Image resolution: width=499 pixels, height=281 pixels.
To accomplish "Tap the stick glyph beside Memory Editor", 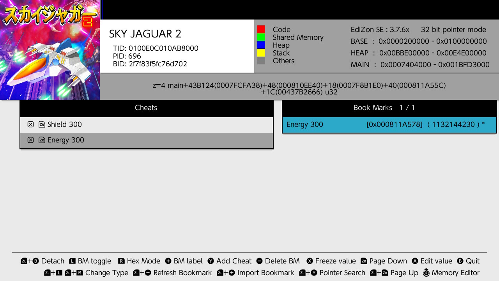I will (426, 272).
